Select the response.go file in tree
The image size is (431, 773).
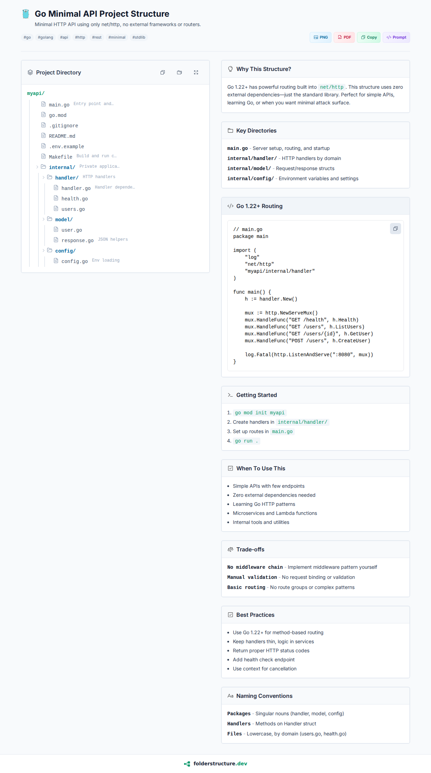[77, 240]
